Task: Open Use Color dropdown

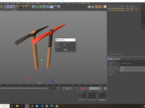Action: [x=132, y=71]
